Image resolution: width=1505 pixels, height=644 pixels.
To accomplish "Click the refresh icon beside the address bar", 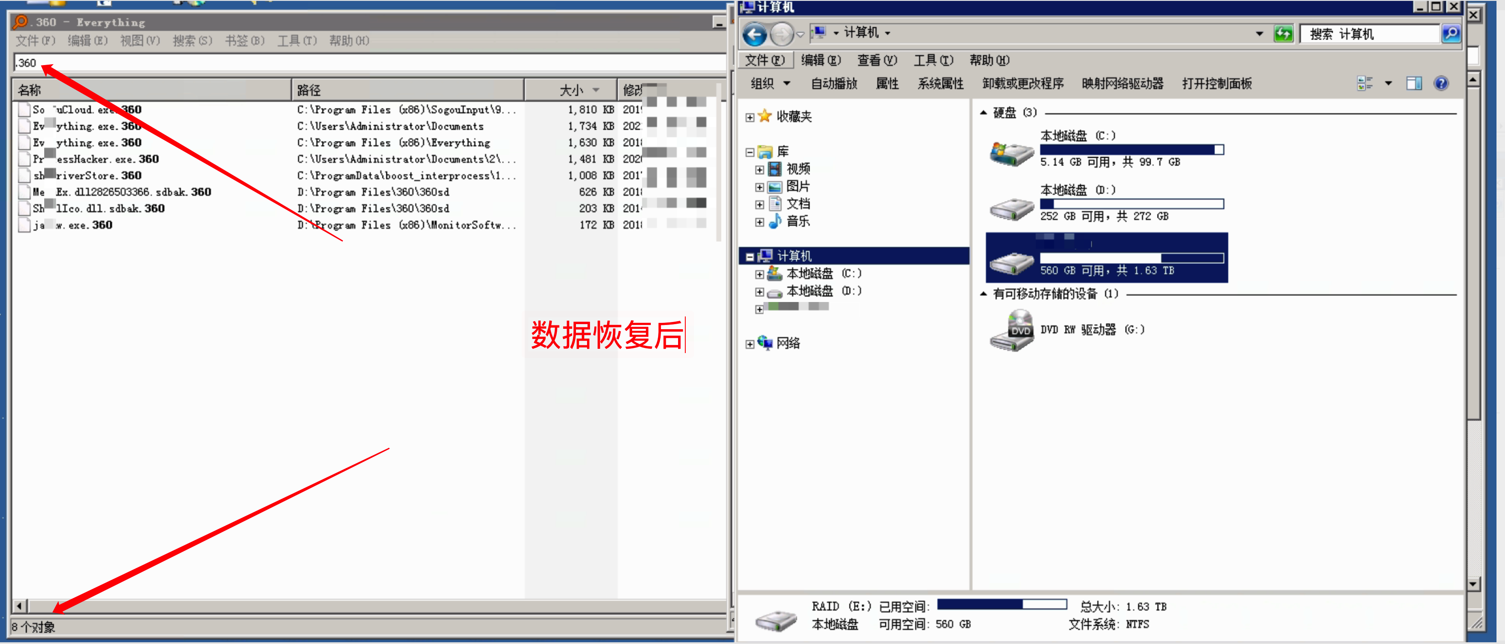I will [x=1283, y=33].
